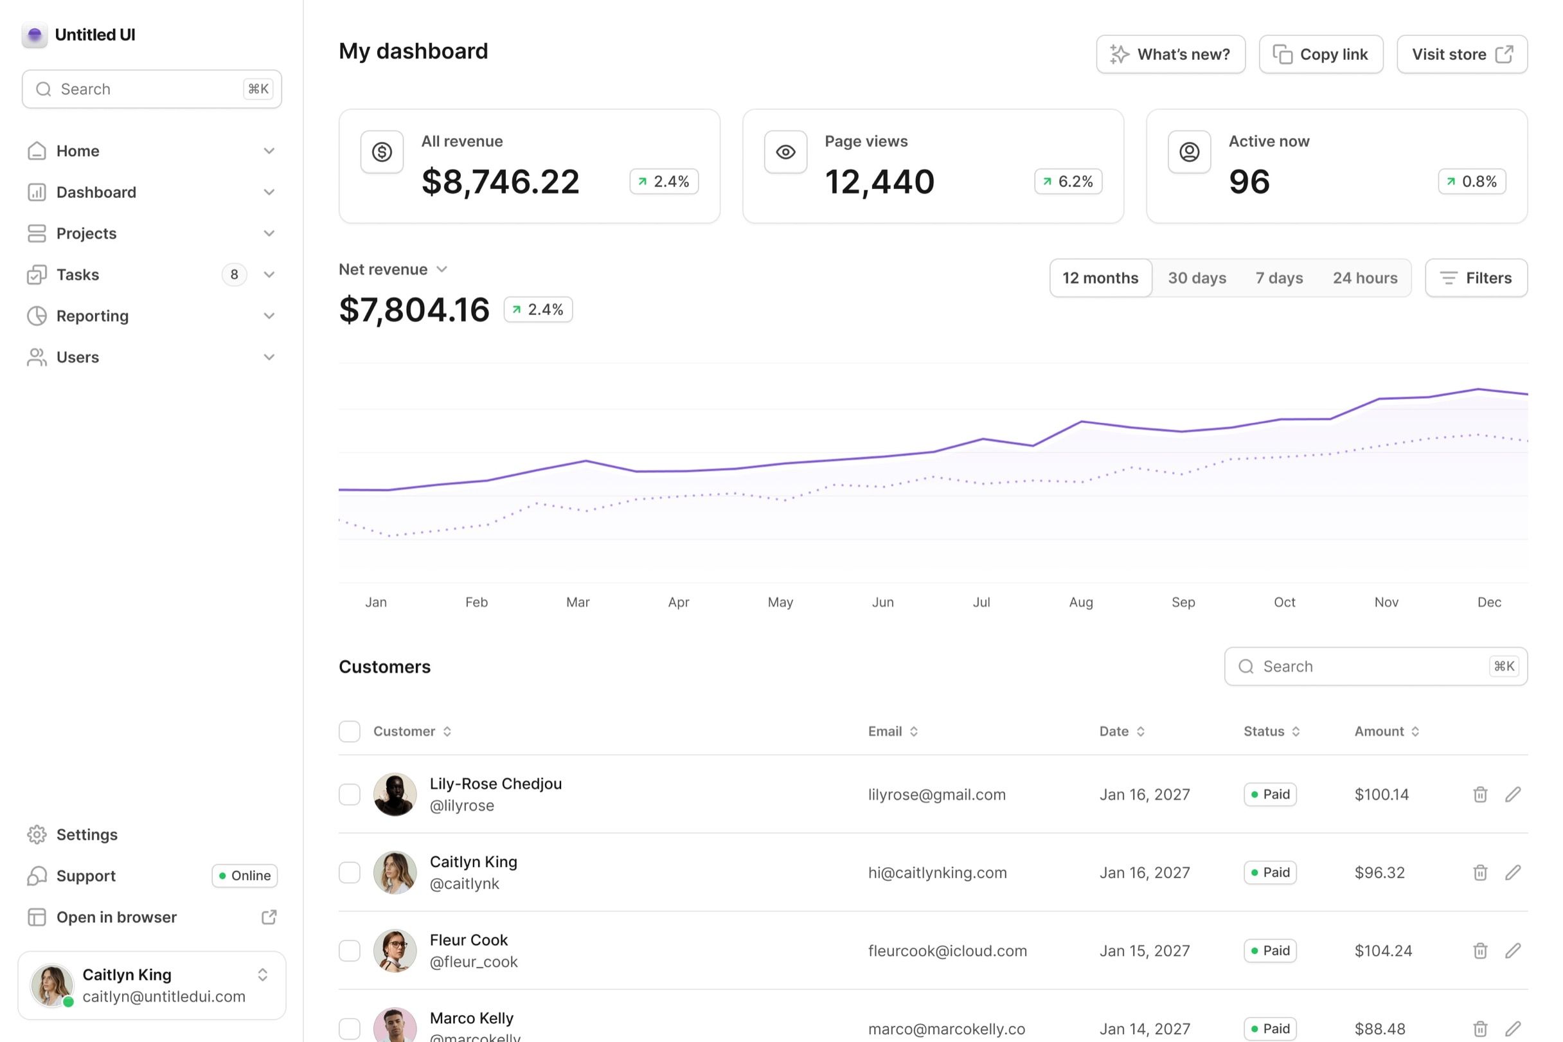Select the 24 hours tab

[1364, 278]
